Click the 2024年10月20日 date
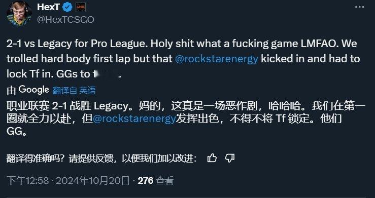 [x=93, y=181]
